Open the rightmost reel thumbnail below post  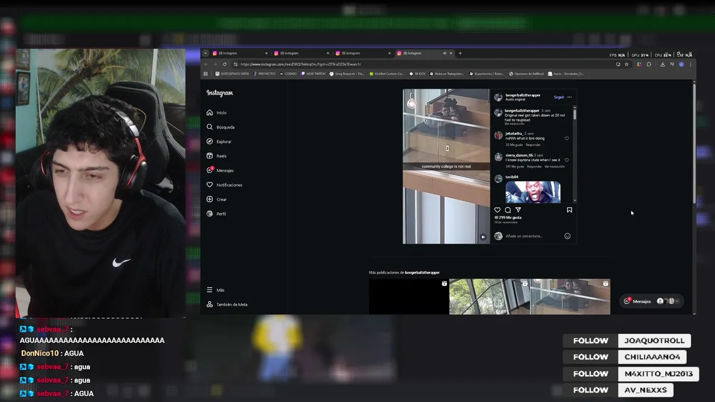click(570, 296)
